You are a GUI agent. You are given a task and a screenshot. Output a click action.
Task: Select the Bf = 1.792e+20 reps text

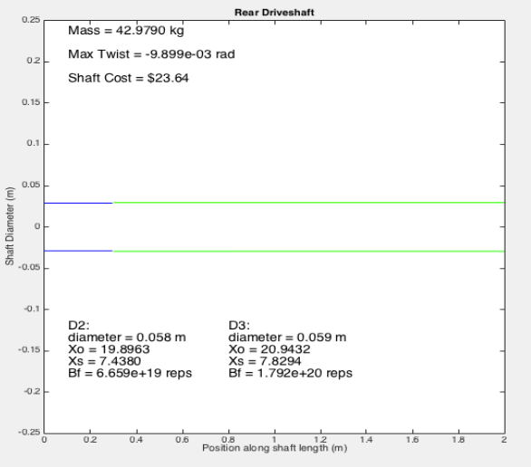290,373
